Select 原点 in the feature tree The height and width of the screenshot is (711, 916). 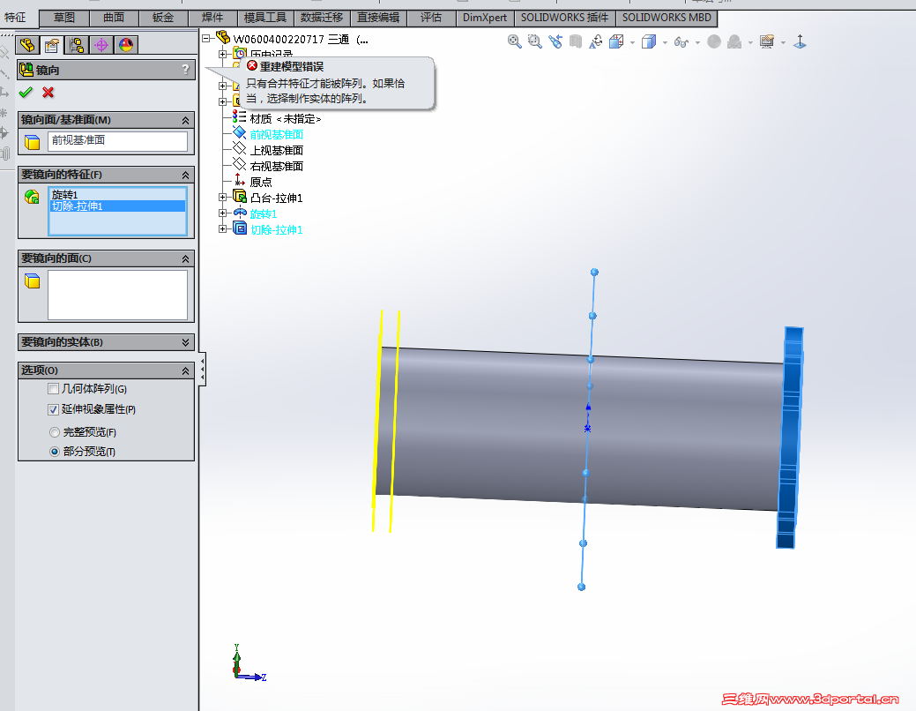pyautogui.click(x=261, y=182)
